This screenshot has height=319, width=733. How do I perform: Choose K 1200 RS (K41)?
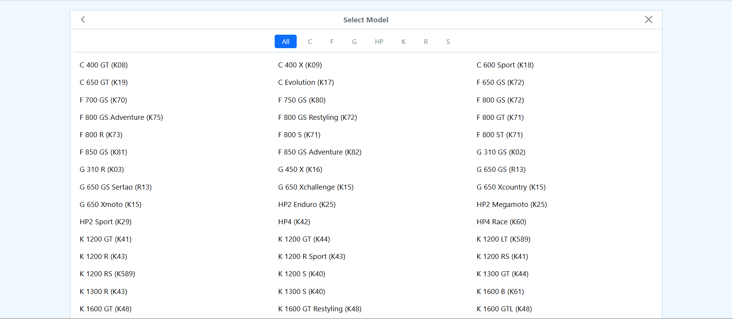[502, 257]
